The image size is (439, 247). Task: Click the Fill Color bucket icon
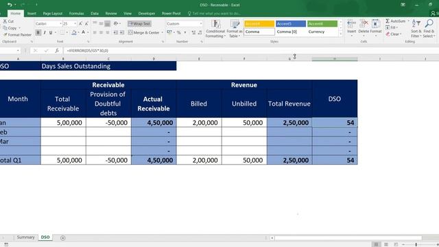(x=74, y=33)
